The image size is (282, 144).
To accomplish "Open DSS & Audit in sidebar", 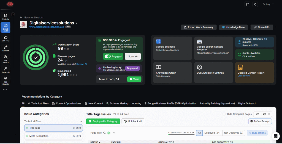I will [6, 27].
